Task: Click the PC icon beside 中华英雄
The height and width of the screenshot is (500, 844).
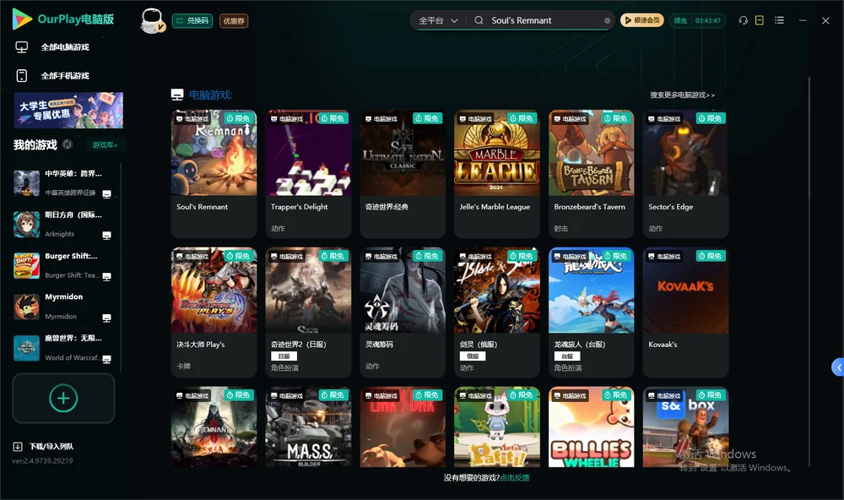Action: (x=106, y=194)
